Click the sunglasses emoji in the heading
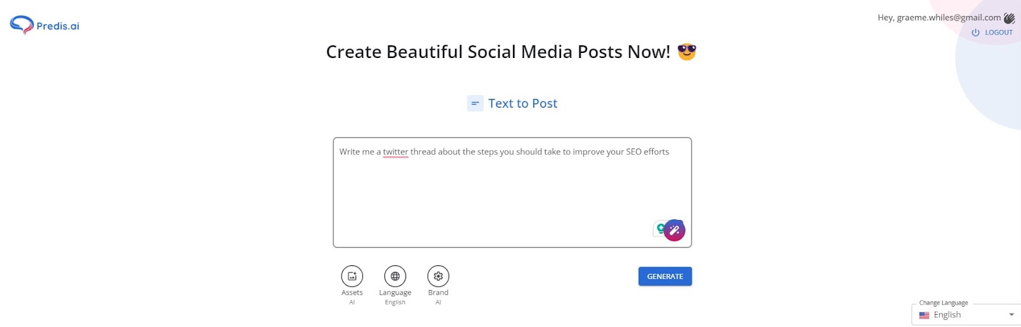 tap(687, 52)
